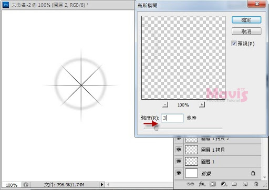The image size is (269, 190).
Task: Confirm the blur with the 確定 button
Action: tap(246, 20)
